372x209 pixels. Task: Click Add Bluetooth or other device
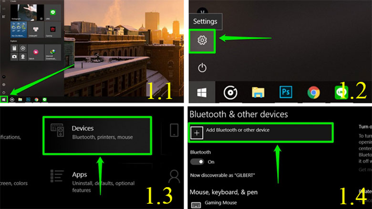coord(261,133)
